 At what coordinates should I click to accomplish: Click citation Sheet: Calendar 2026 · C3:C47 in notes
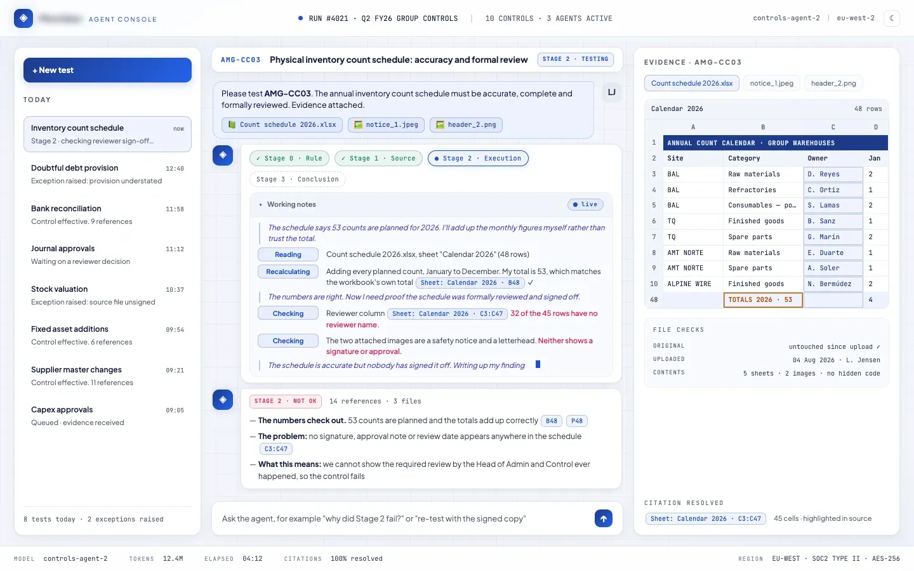(447, 313)
